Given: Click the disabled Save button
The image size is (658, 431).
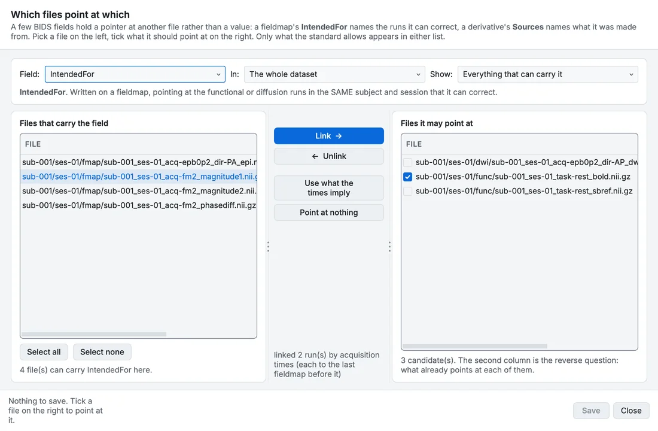Looking at the screenshot, I should tap(591, 411).
